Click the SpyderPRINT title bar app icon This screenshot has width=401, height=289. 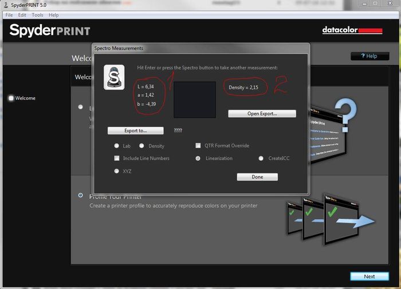[x=5, y=5]
